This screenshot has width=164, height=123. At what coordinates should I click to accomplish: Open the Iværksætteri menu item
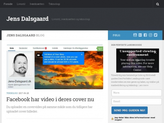[x=37, y=4]
